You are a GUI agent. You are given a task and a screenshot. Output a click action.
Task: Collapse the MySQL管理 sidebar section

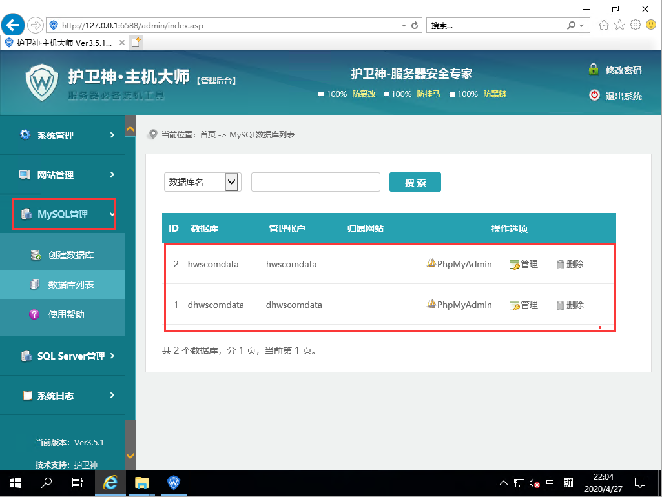click(x=63, y=214)
